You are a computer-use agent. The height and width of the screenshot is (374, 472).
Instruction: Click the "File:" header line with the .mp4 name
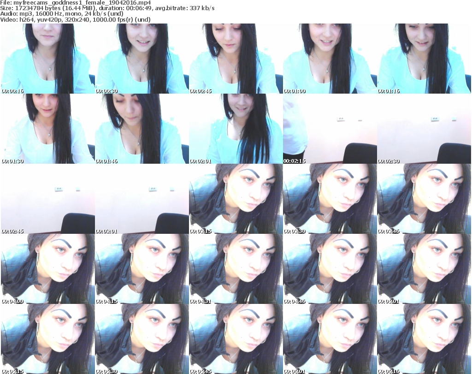point(76,3)
